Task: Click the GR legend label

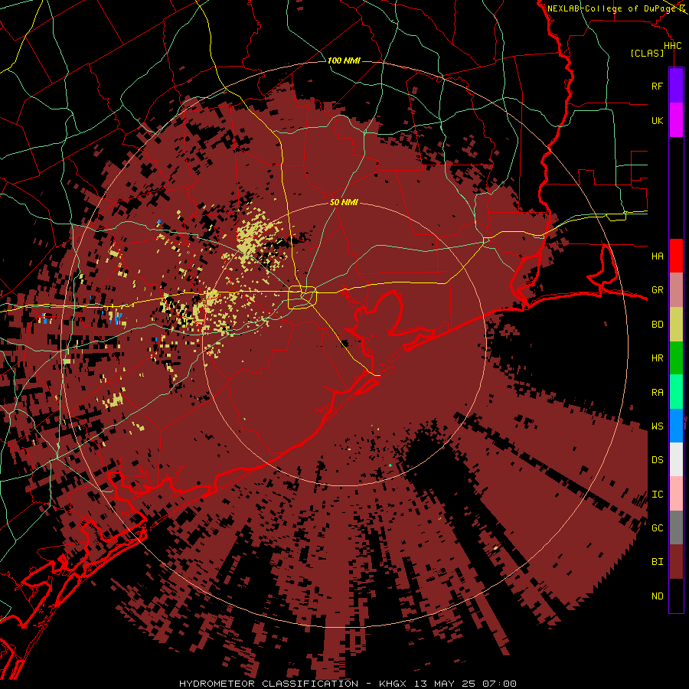Action: tap(657, 290)
